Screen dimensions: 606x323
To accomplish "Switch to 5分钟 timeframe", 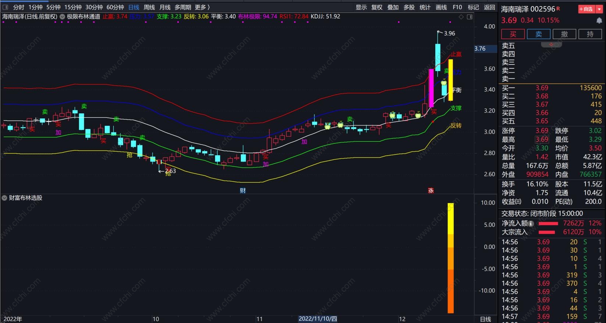I will pyautogui.click(x=54, y=7).
